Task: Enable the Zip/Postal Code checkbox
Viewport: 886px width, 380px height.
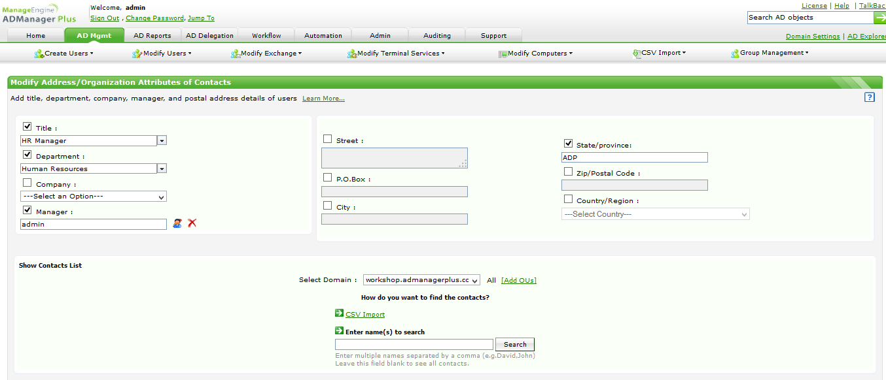Action: [568, 171]
